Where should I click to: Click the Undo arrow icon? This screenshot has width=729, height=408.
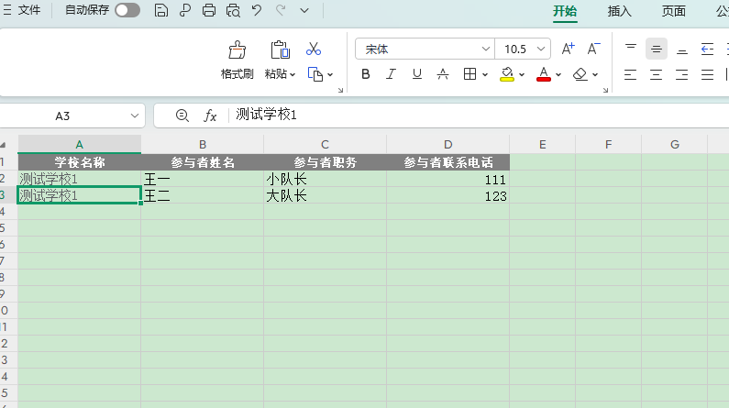pyautogui.click(x=257, y=11)
